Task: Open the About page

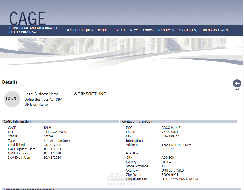Action: 184,30
